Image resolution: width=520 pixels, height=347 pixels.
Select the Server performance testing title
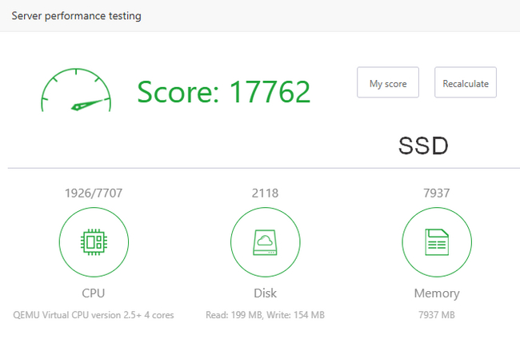pos(76,16)
